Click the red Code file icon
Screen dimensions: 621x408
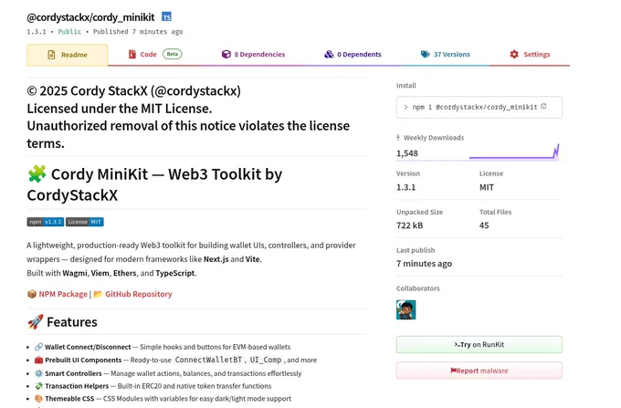[x=132, y=54]
